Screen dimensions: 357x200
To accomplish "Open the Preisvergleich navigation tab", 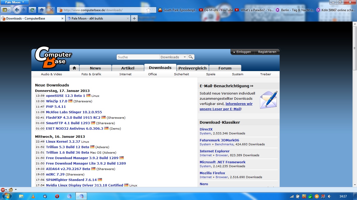I will coord(193,68).
